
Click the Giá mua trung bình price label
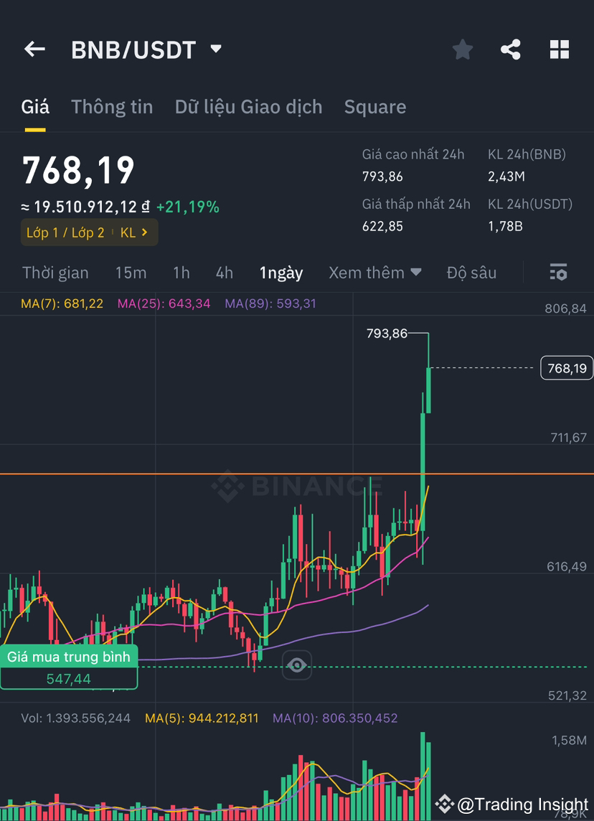pos(68,657)
